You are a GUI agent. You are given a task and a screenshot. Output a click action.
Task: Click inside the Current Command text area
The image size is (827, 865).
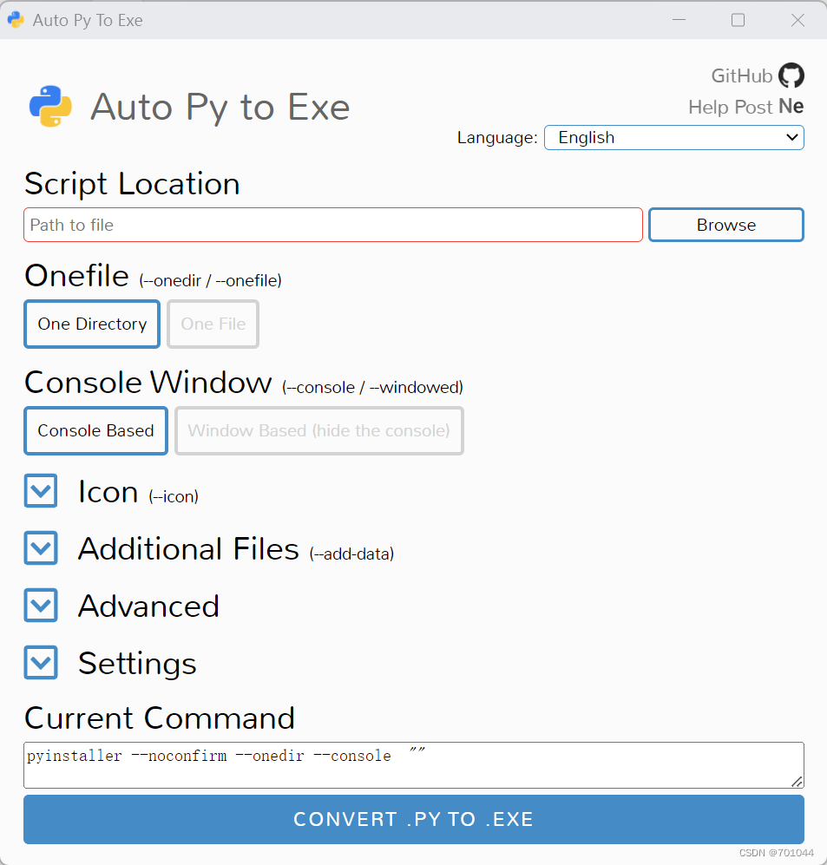pos(414,765)
